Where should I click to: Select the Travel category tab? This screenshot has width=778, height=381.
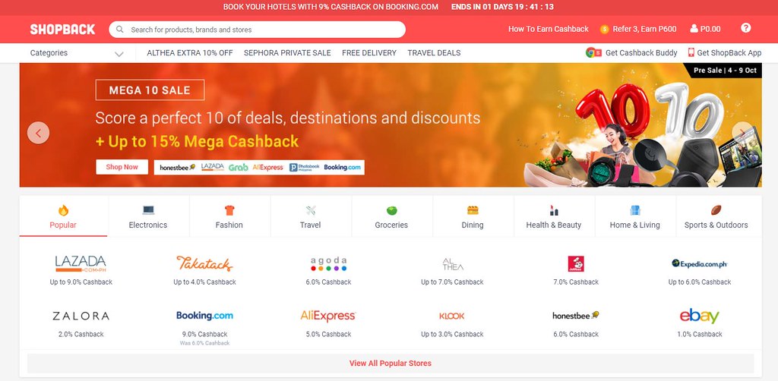[311, 216]
